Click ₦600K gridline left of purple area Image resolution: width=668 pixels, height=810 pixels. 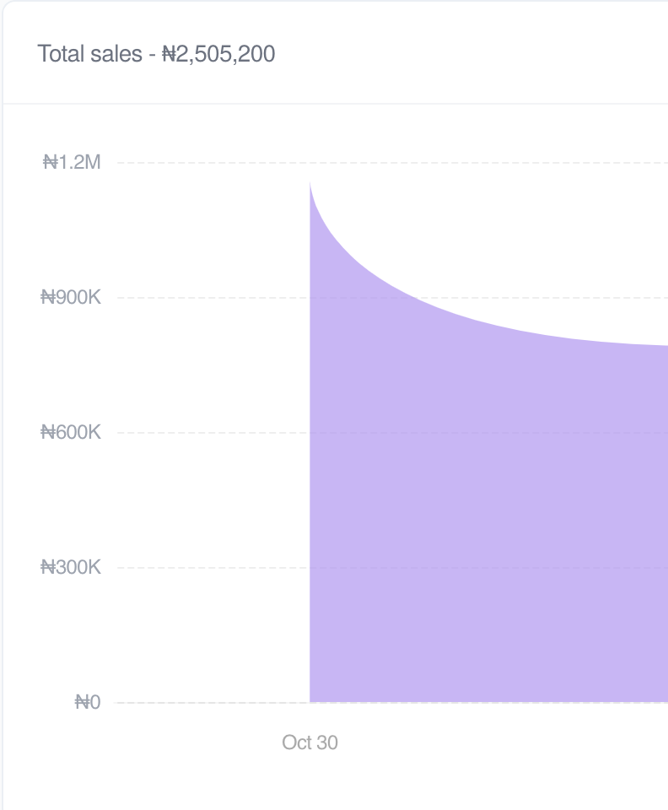[x=211, y=432]
